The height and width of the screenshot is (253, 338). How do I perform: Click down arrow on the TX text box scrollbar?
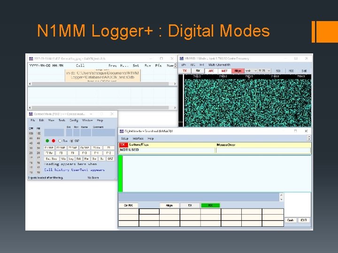coord(281,200)
